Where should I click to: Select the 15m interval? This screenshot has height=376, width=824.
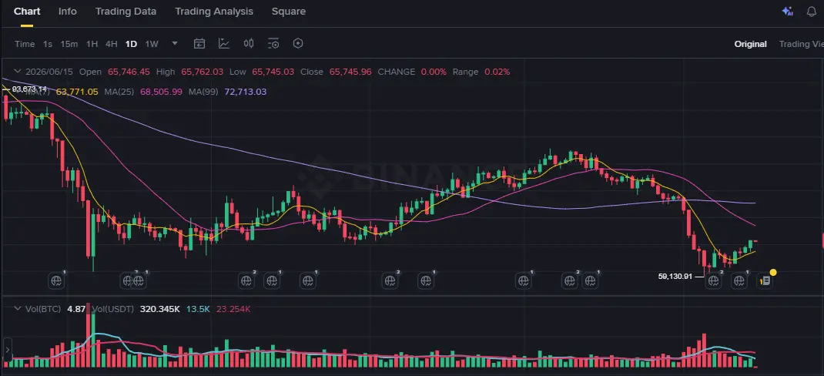pos(69,44)
